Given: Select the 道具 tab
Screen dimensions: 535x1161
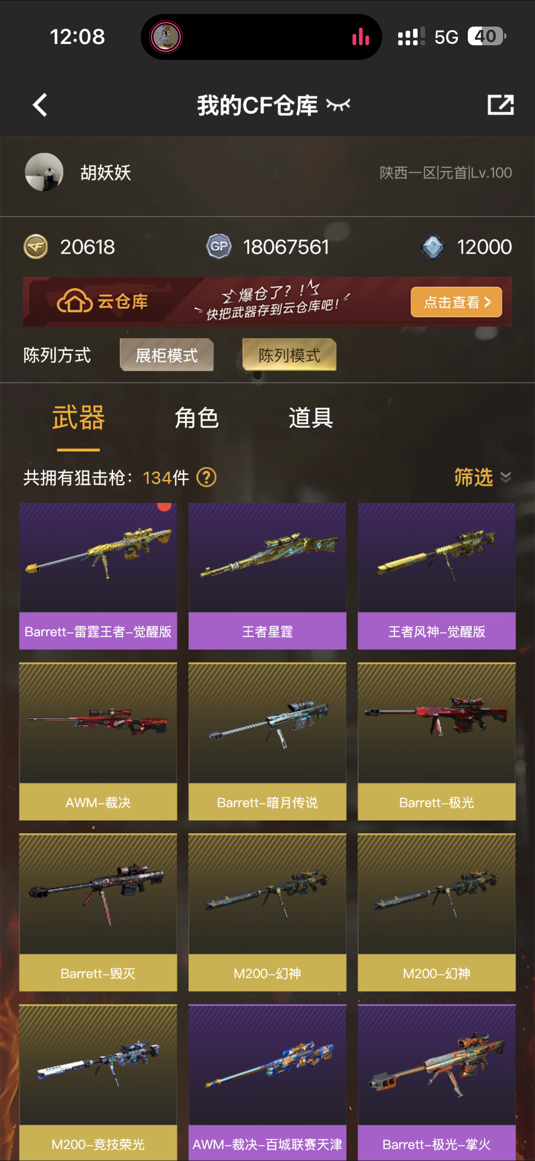Looking at the screenshot, I should [x=311, y=418].
